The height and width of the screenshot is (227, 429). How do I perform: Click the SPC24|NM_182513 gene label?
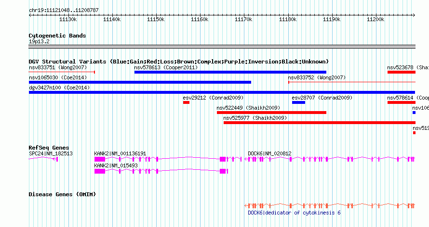(x=51, y=153)
